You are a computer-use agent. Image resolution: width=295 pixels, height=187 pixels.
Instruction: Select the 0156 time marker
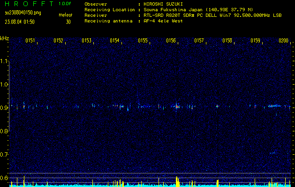click(x=171, y=41)
